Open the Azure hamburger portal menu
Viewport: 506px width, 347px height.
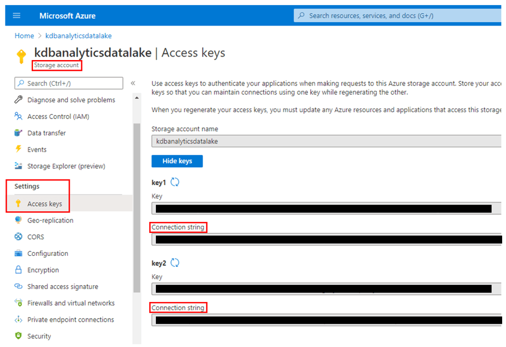(x=17, y=16)
